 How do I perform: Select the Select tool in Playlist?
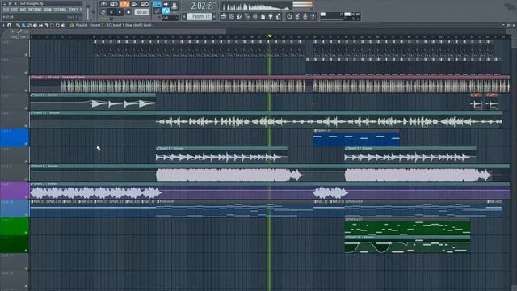(52, 25)
